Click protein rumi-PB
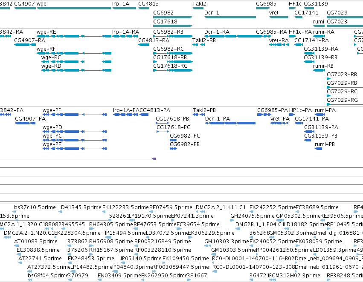The width and height of the screenshot is (363, 282). coord(318,149)
